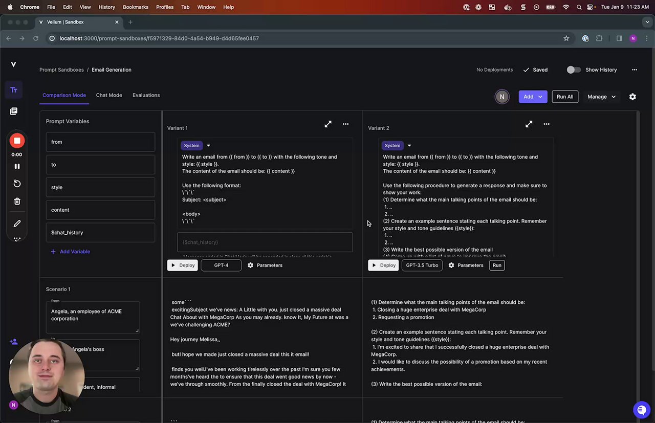Viewport: 655px width, 423px height.
Task: Choose model via GPT-3.5 Turbo selector
Action: [422, 265]
